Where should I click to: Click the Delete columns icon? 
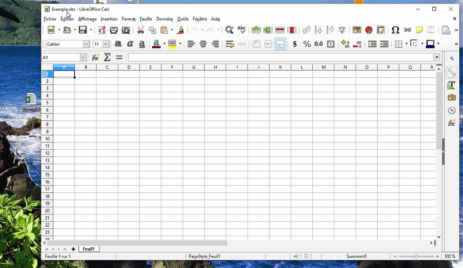[x=292, y=30]
